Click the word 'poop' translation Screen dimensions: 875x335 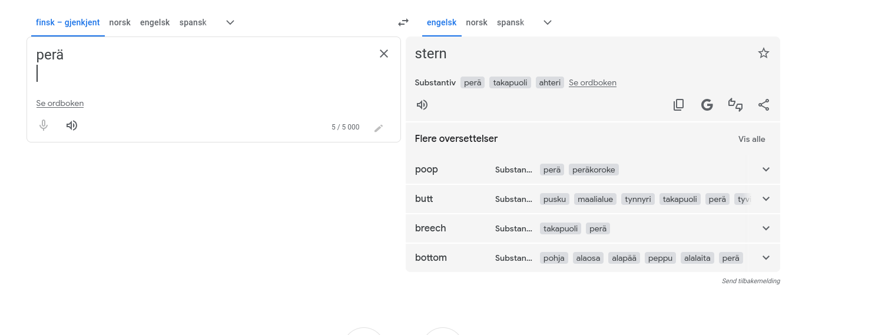[426, 170]
